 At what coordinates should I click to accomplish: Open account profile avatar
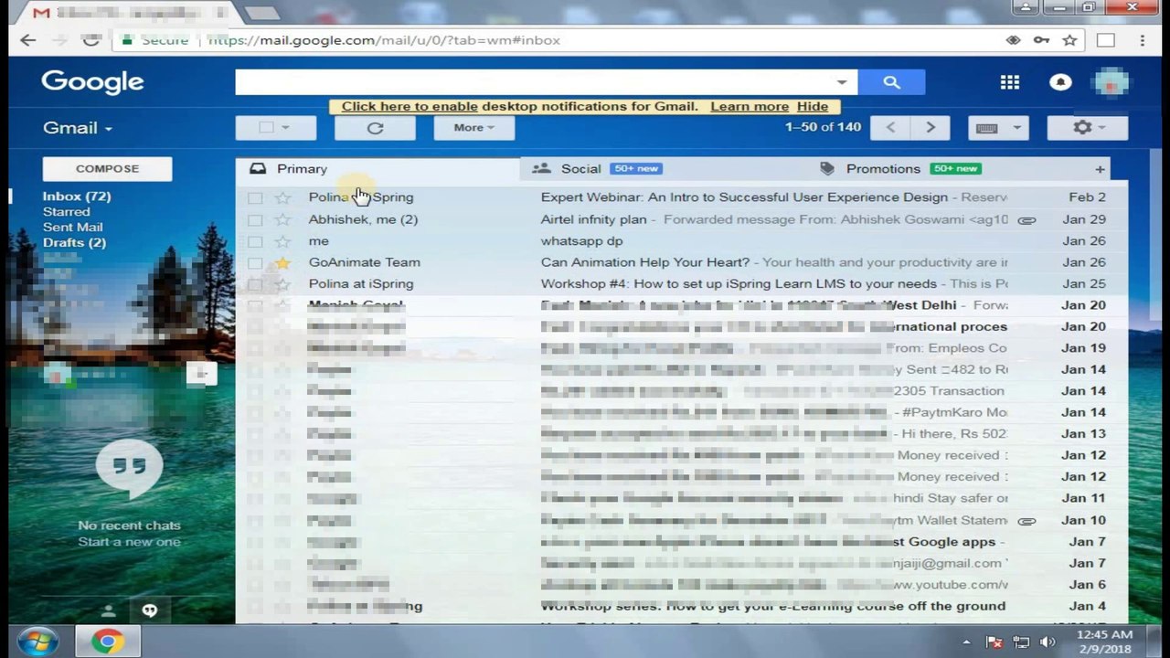1111,82
